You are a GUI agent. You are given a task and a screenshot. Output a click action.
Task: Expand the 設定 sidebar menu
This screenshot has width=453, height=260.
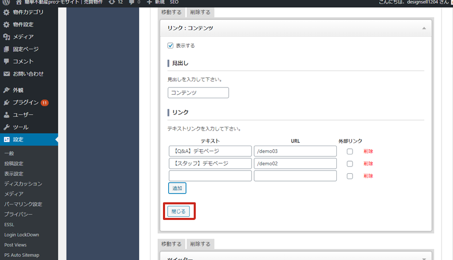[x=18, y=140]
